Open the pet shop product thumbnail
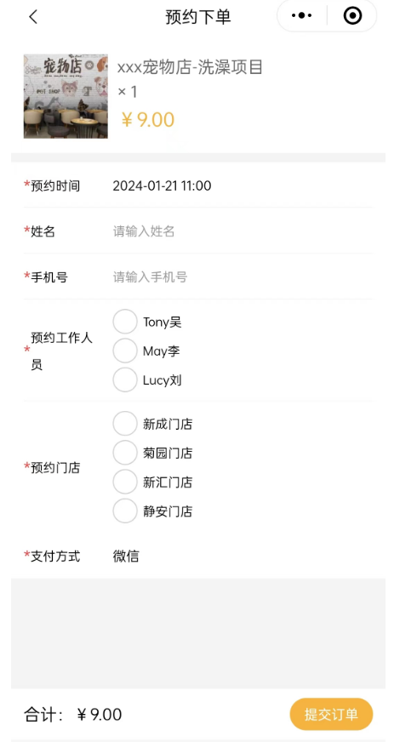 click(x=66, y=96)
